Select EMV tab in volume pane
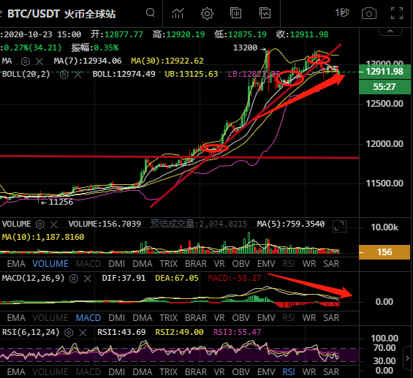 [266, 264]
